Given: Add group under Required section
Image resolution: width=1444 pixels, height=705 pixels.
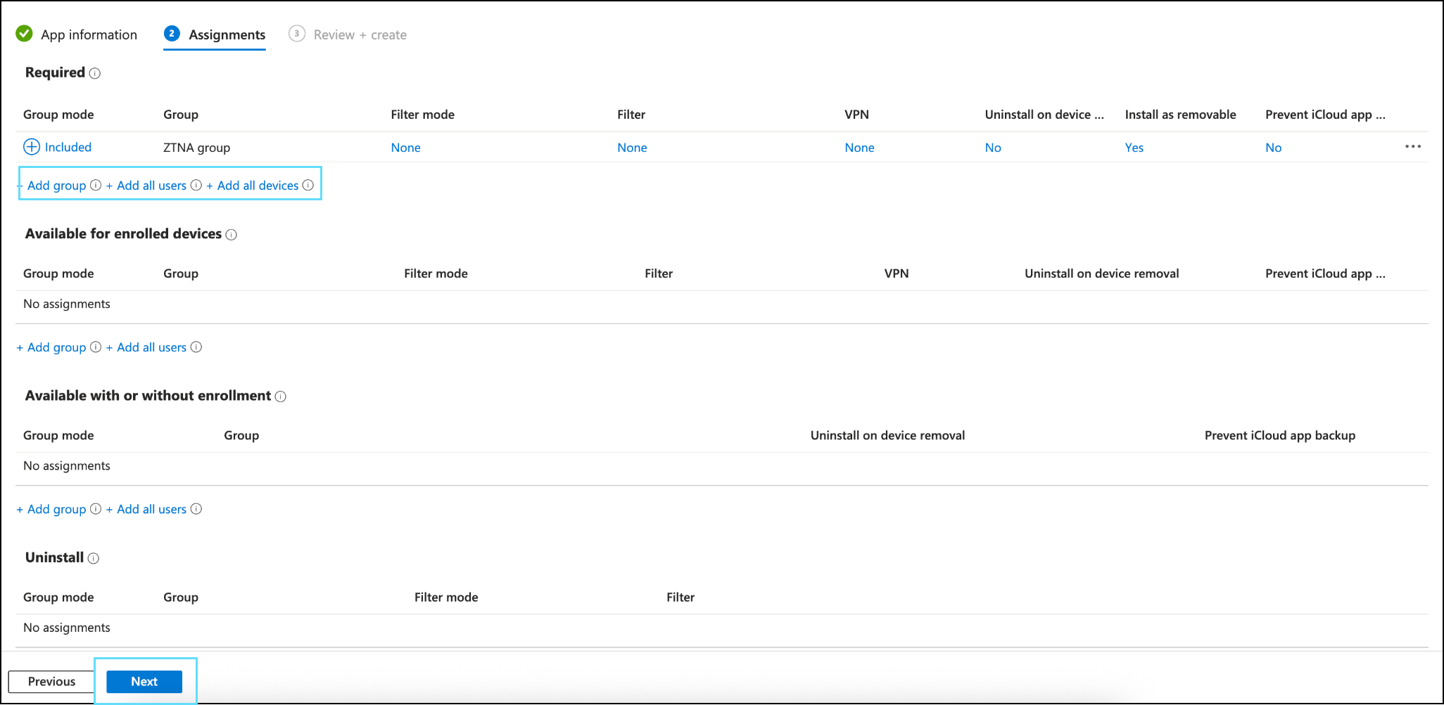Looking at the screenshot, I should 56,186.
